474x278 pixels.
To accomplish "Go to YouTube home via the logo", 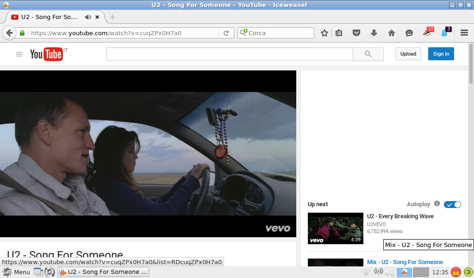I will click(x=46, y=54).
